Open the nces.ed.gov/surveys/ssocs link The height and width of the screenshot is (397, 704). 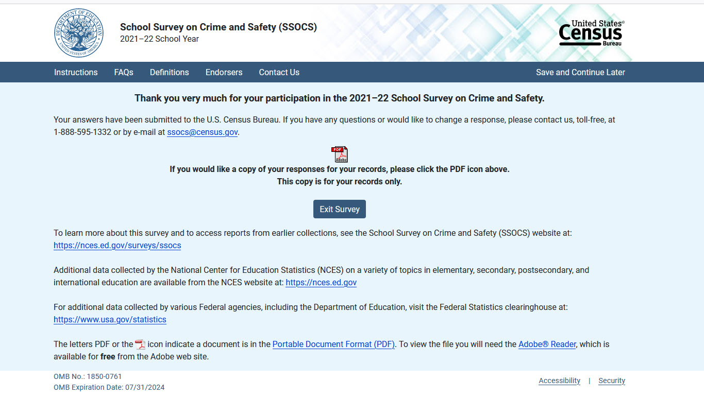pyautogui.click(x=118, y=245)
